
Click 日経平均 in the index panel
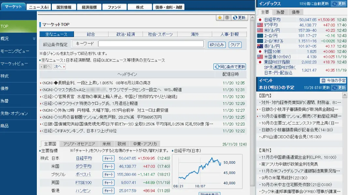[x=272, y=20]
